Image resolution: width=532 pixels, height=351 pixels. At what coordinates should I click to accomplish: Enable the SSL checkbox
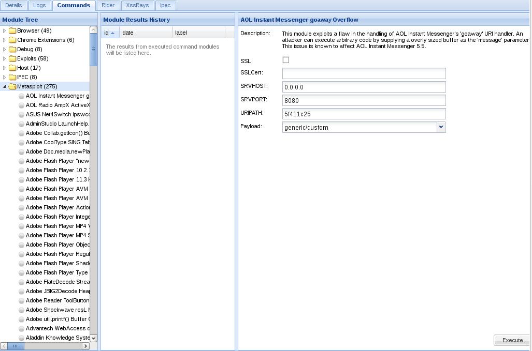point(286,60)
